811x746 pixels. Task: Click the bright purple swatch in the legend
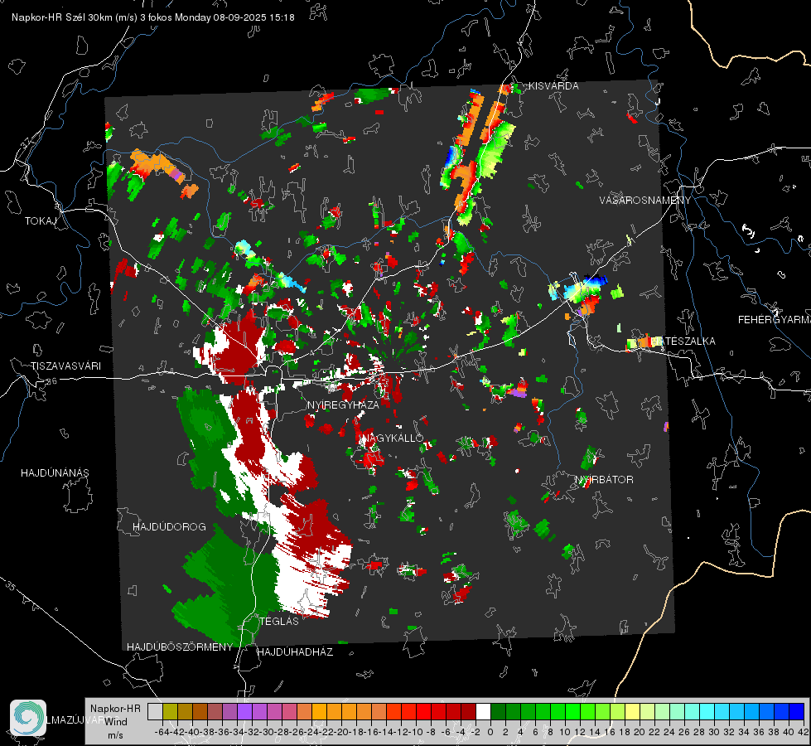(244, 711)
